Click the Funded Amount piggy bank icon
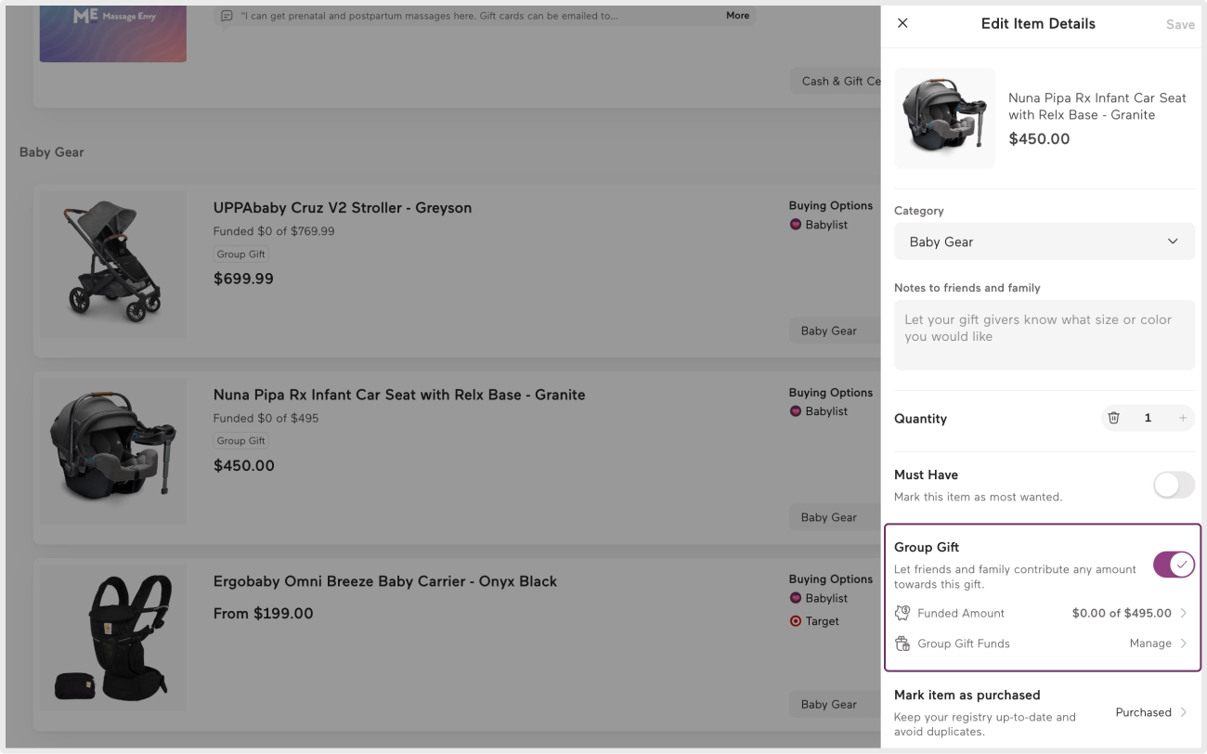 (902, 613)
